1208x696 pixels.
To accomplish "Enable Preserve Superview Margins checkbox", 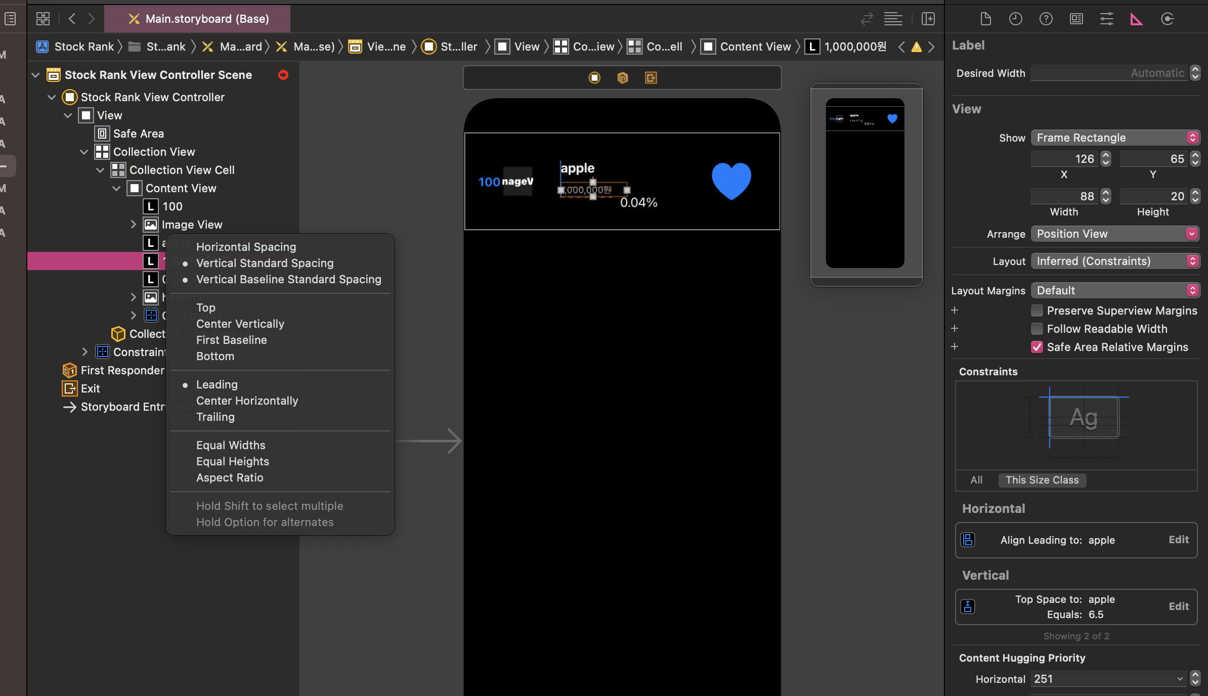I will point(1037,311).
